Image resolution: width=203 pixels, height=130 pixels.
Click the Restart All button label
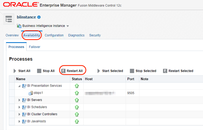[x=75, y=71]
